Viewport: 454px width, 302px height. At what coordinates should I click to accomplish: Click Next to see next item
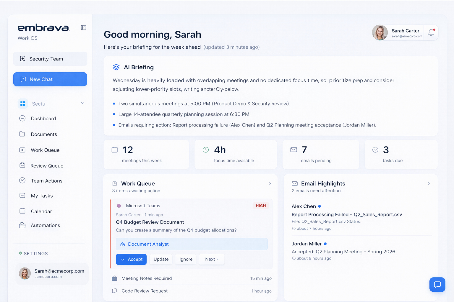tap(212, 259)
